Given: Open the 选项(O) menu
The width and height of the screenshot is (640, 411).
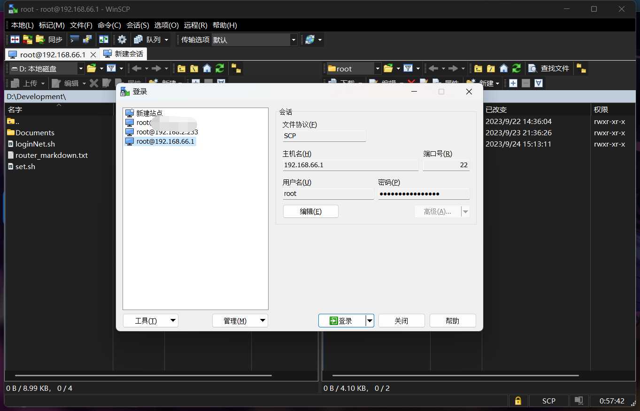Looking at the screenshot, I should (167, 25).
